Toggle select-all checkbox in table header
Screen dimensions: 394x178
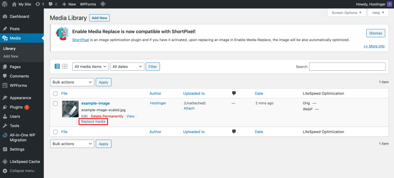tap(55, 93)
